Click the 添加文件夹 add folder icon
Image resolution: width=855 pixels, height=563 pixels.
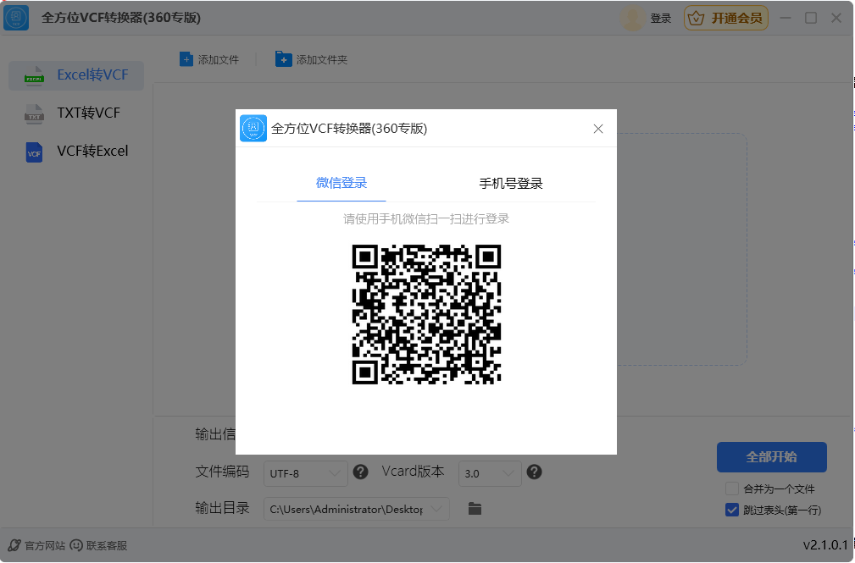coord(283,59)
